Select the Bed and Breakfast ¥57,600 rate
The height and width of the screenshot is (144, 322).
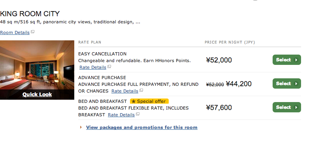(x=287, y=107)
